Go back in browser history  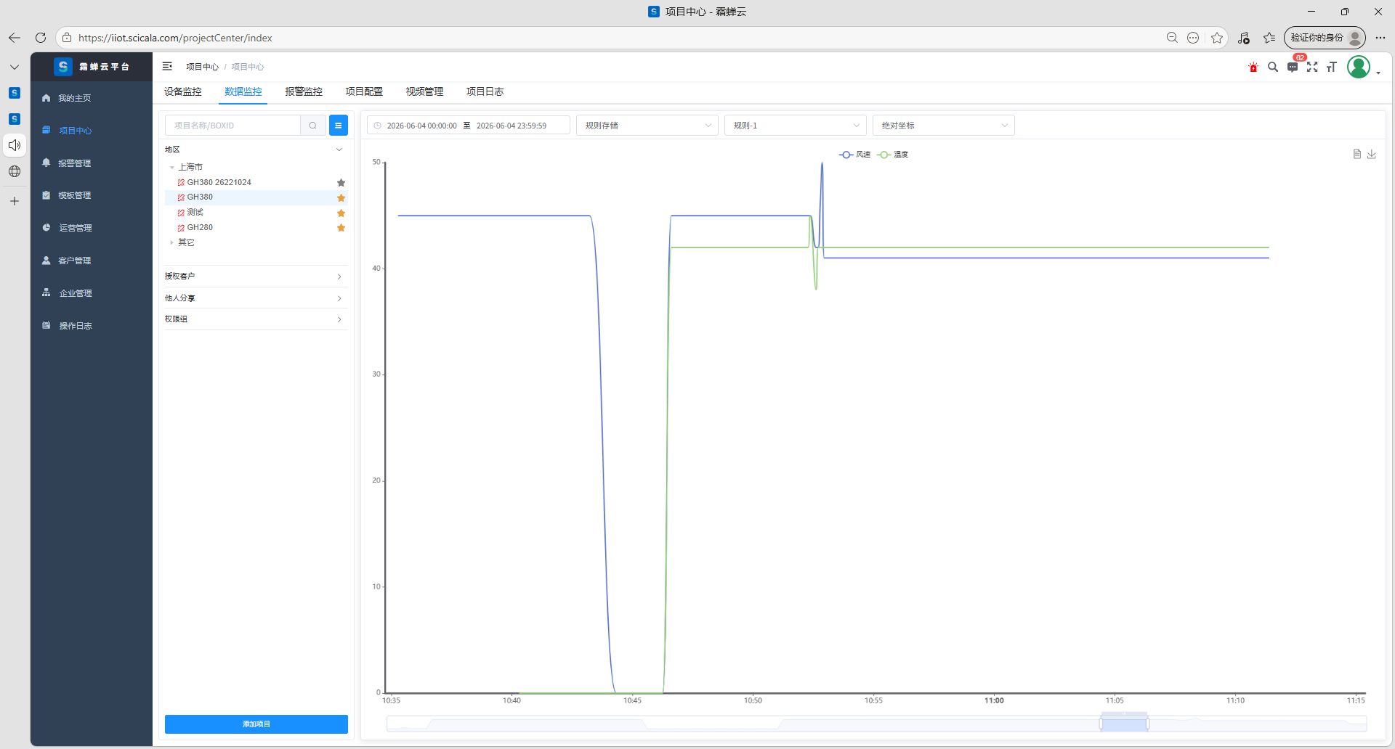coord(15,38)
